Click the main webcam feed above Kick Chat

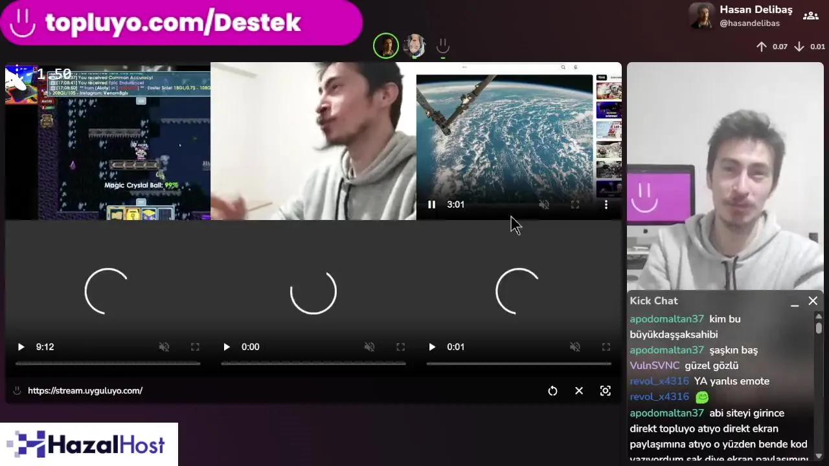pyautogui.click(x=725, y=176)
